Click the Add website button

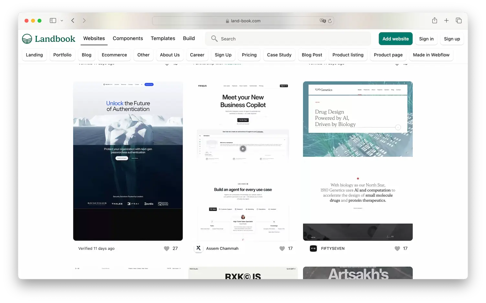395,39
